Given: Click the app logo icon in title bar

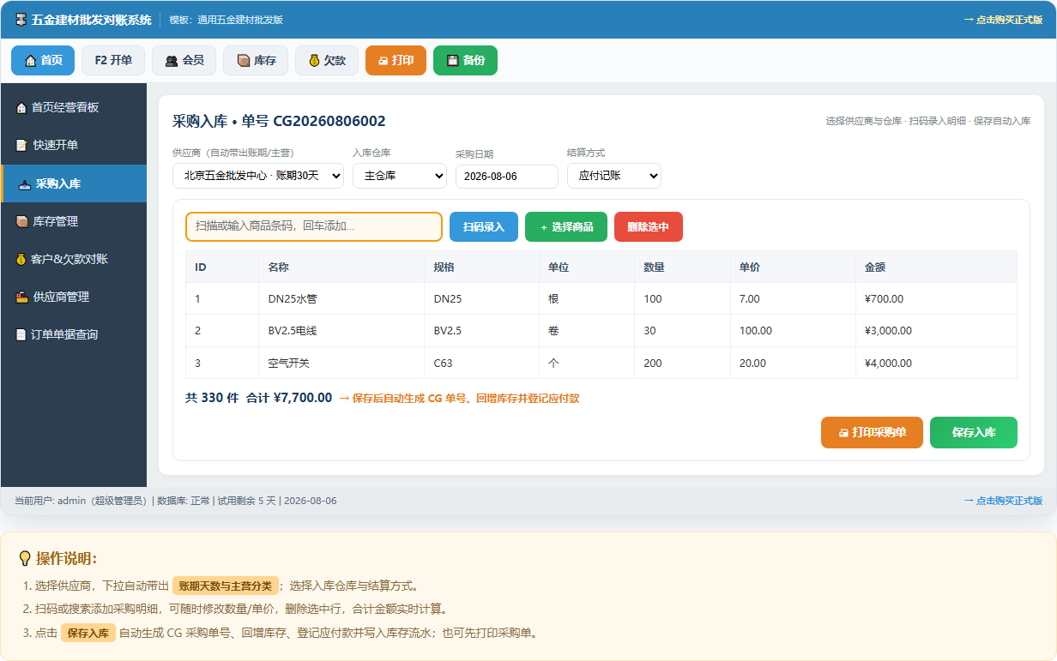Looking at the screenshot, I should (21, 20).
